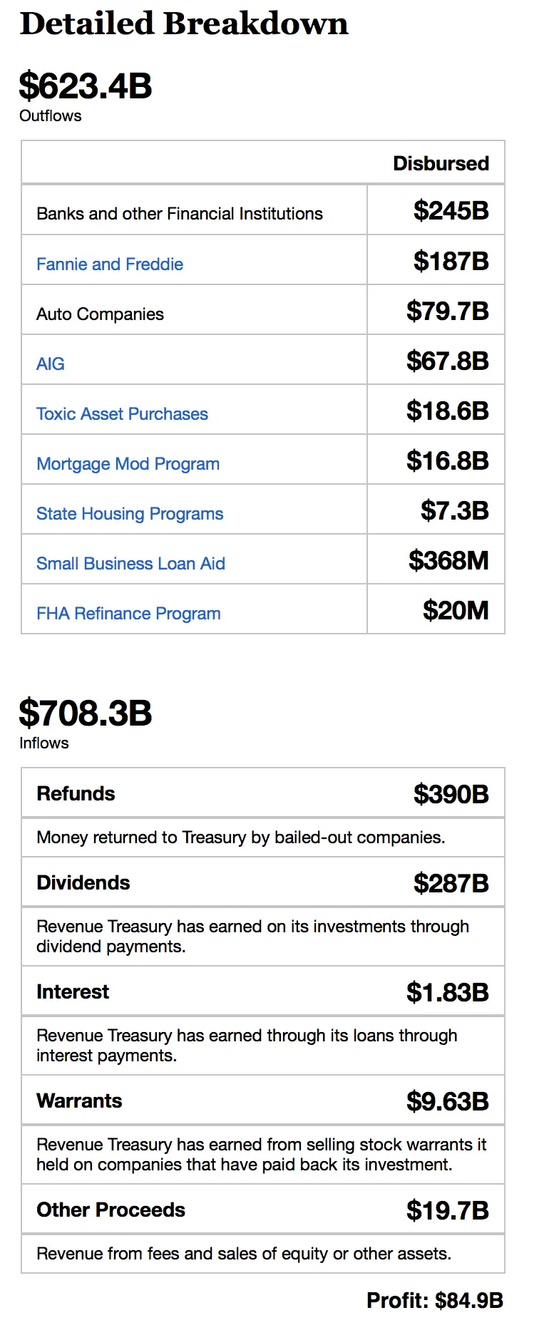This screenshot has width=549, height=1340.
Task: Click the Disbursed column header
Action: click(441, 163)
